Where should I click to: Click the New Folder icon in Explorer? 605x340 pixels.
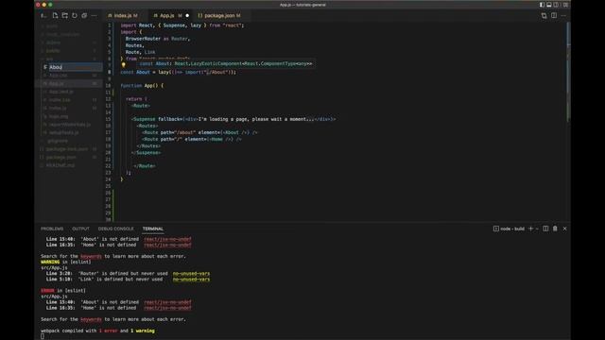point(65,15)
